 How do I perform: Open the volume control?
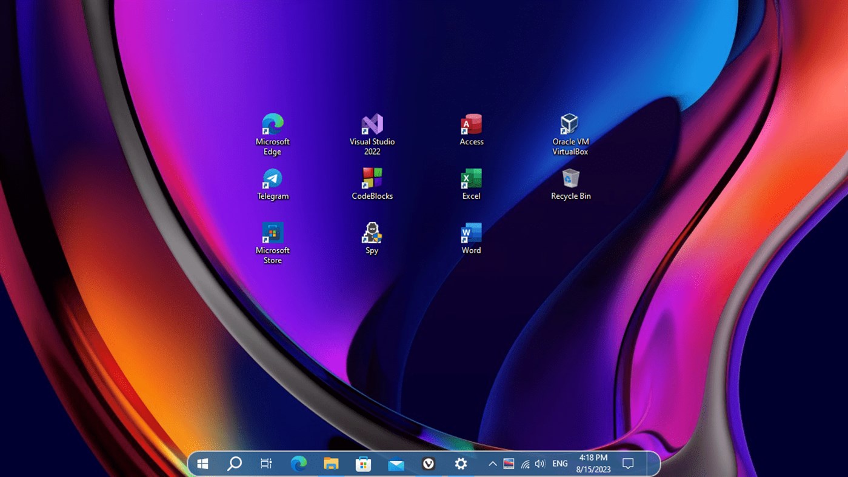click(x=539, y=463)
